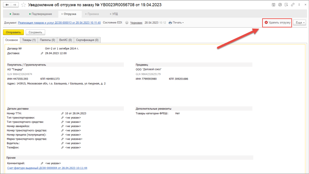309x174 pixels.
Task: Switch to the Товары (1) tab
Action: (29, 40)
